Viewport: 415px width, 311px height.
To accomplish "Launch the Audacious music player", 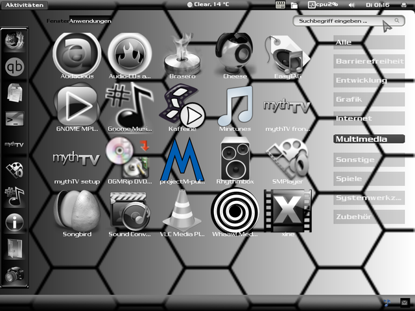I will click(x=77, y=54).
